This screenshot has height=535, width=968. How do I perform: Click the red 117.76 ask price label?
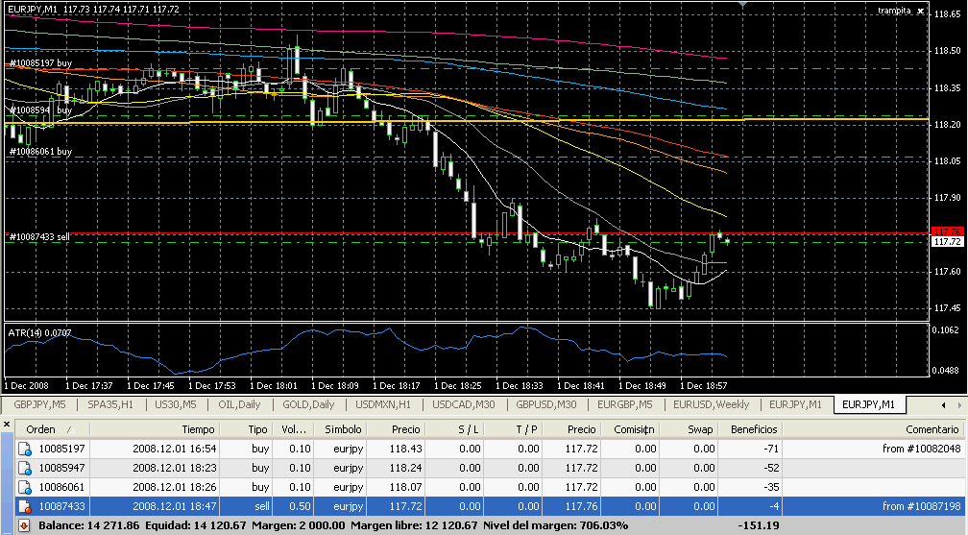pos(947,231)
